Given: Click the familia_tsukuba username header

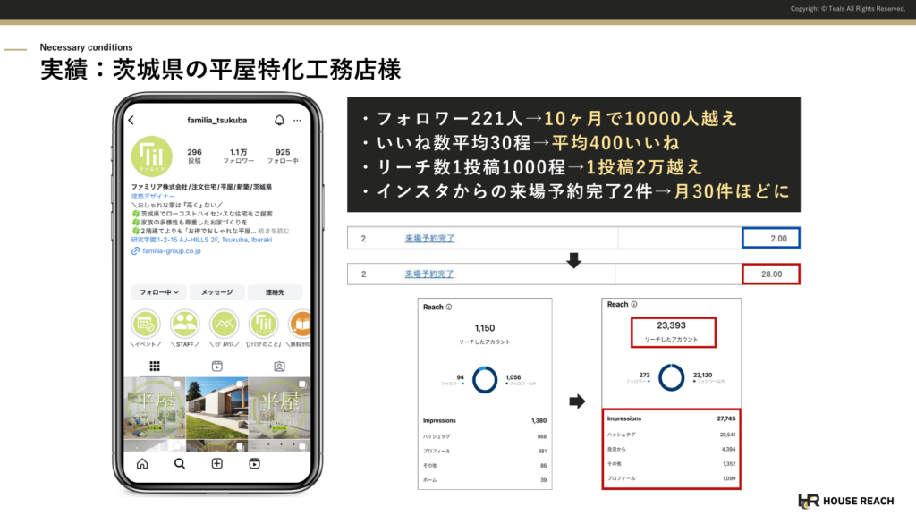Looking at the screenshot, I should point(216,121).
